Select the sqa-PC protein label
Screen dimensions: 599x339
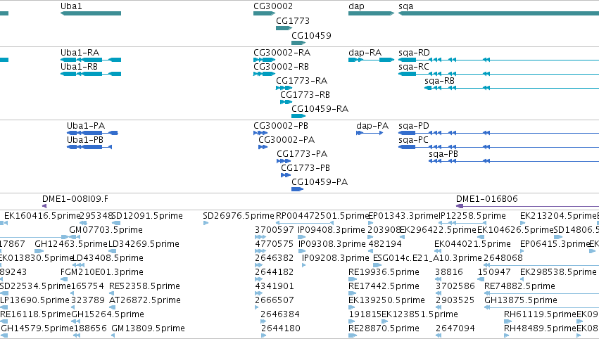(413, 140)
